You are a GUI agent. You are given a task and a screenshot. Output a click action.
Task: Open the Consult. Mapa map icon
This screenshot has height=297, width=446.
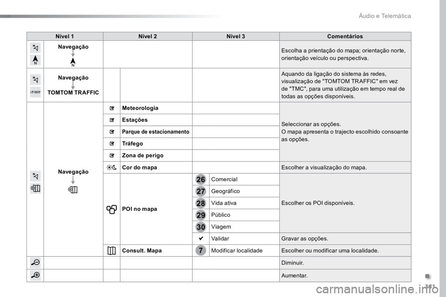(x=111, y=251)
